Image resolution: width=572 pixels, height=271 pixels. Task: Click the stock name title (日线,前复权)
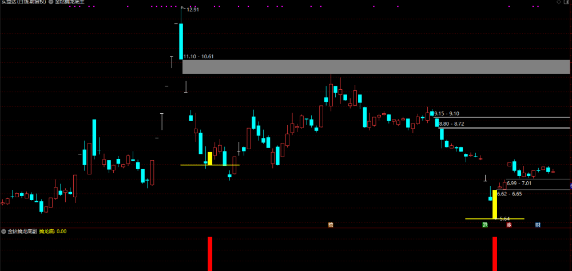click(23, 2)
